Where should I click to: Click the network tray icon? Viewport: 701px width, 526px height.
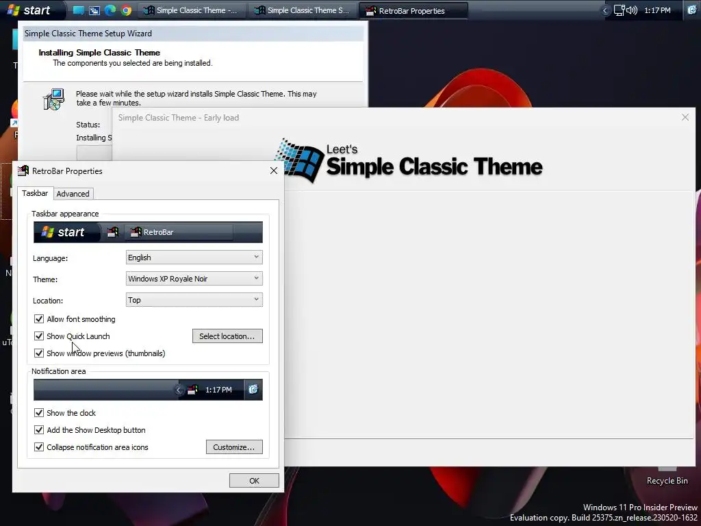pyautogui.click(x=619, y=10)
